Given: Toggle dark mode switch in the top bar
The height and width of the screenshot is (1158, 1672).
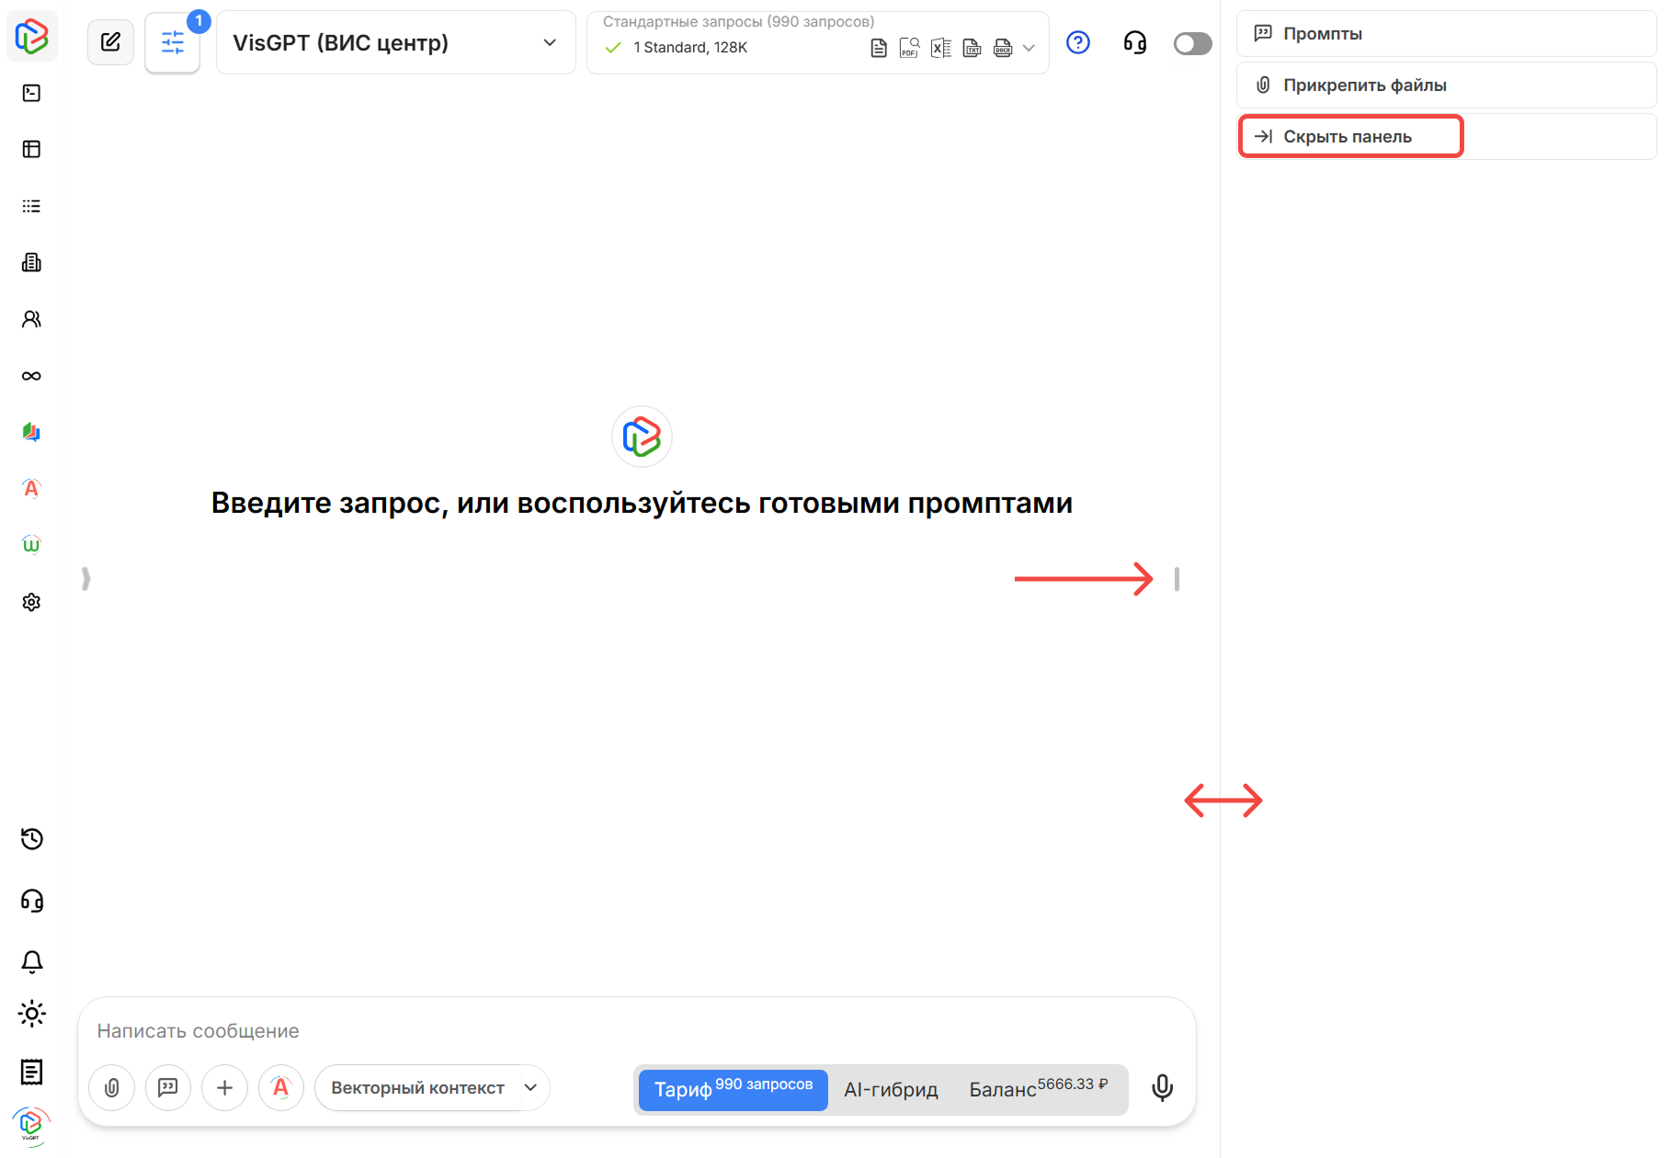Looking at the screenshot, I should point(1192,42).
